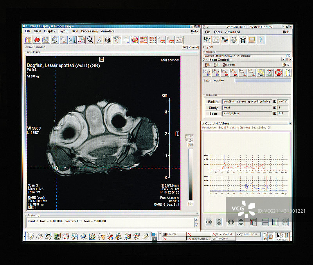Open the Processing menu
This screenshot has height=265, width=313.
[x=89, y=31]
